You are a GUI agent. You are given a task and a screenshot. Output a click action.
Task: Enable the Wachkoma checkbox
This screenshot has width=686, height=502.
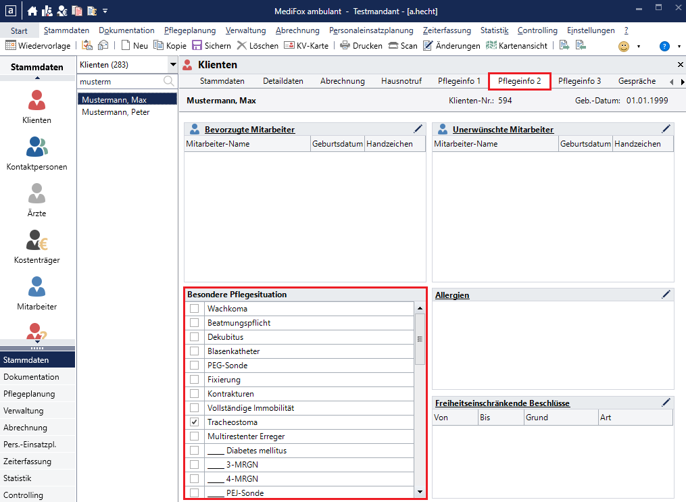click(x=195, y=309)
